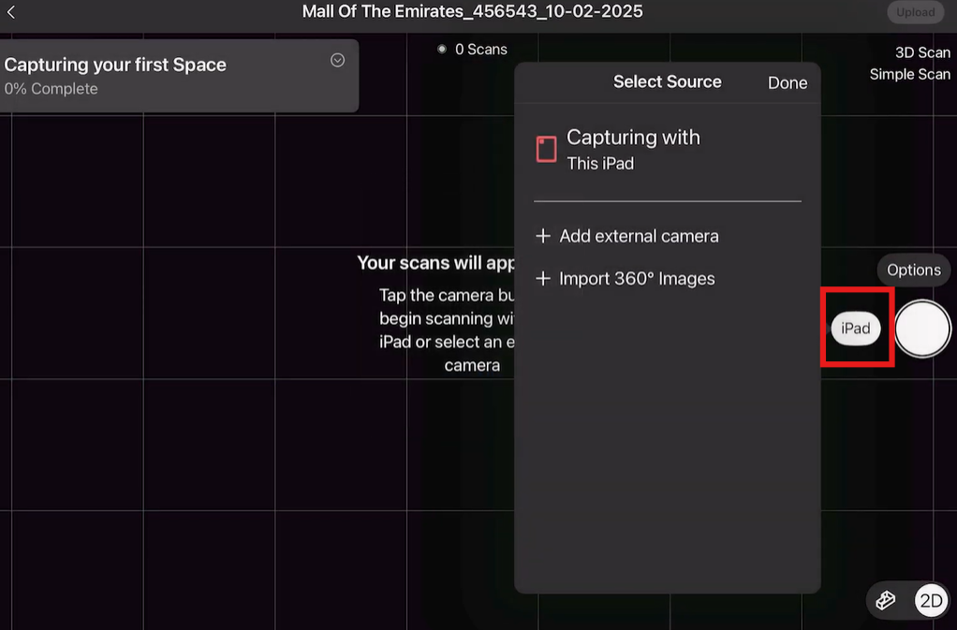This screenshot has height=630, width=957.
Task: Click the plus icon beside Add external camera
Action: pos(542,236)
